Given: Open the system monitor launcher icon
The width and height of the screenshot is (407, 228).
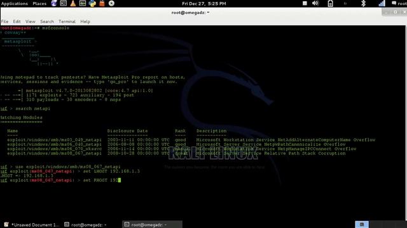Looking at the screenshot, I should pos(83,3).
